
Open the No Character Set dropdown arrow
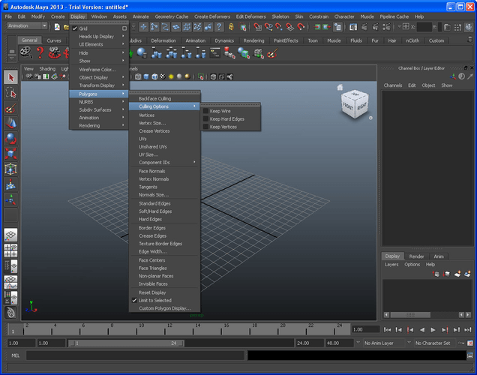(409, 343)
